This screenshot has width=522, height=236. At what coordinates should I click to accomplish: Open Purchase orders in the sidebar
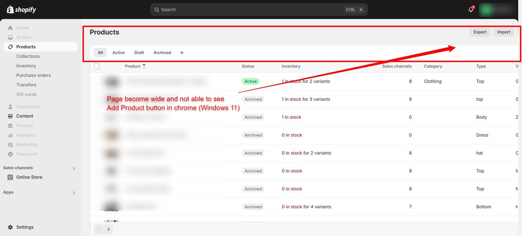click(33, 76)
